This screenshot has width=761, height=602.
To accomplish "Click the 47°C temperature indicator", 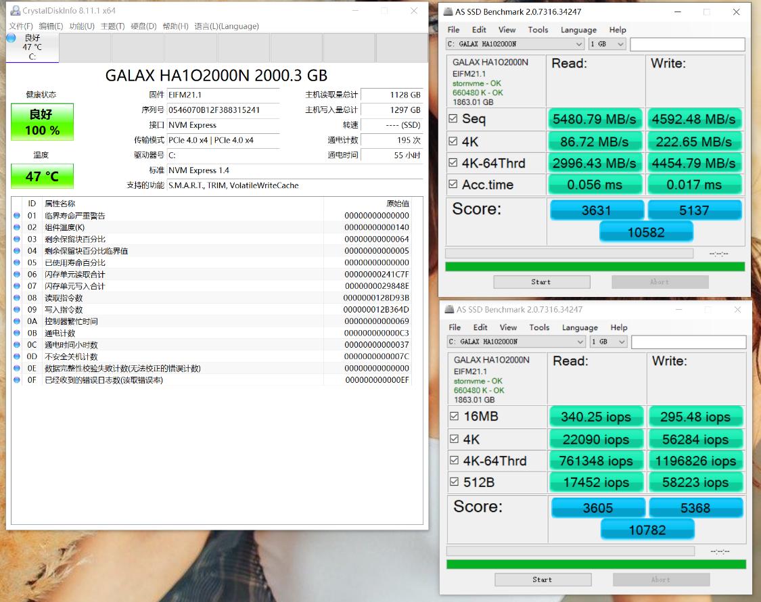I will point(42,176).
